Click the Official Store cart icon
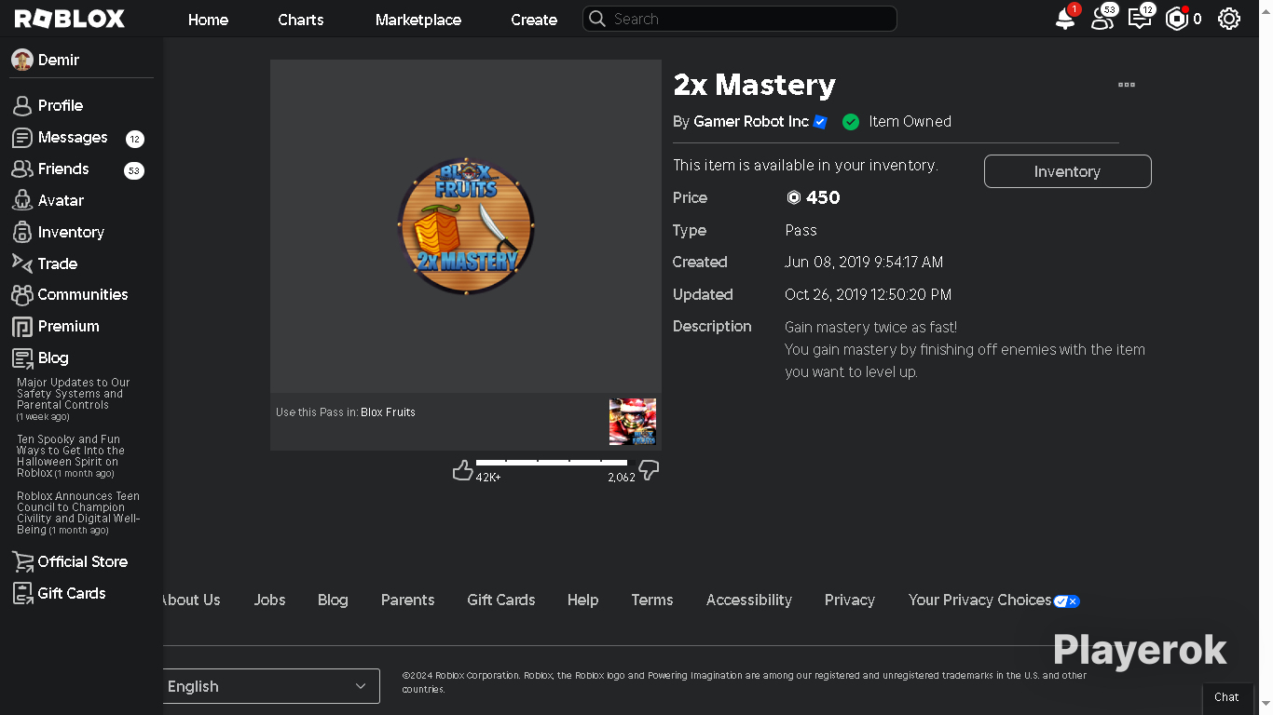 pyautogui.click(x=22, y=562)
